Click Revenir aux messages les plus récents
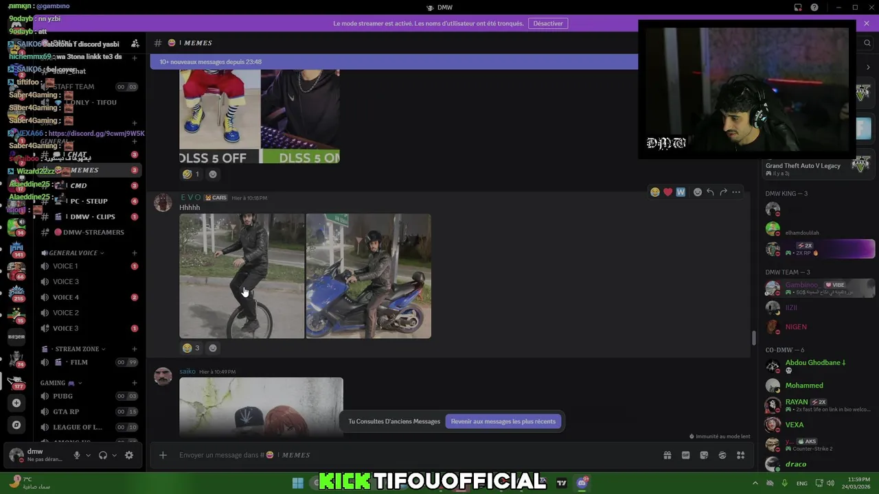The image size is (879, 494). [x=503, y=421]
